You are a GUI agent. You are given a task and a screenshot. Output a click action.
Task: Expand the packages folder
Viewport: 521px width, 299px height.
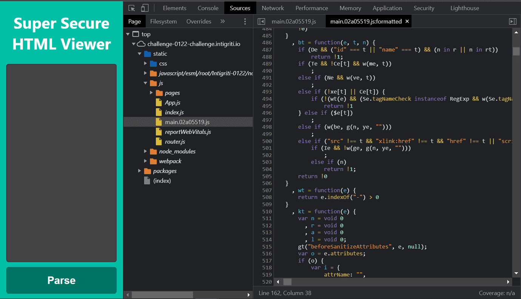click(x=140, y=171)
